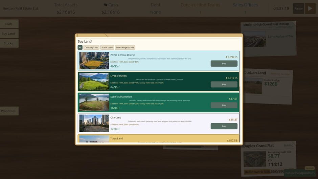Image resolution: width=318 pixels, height=179 pixels.
Task: Click the $1.89e15 price
Action: point(231,57)
